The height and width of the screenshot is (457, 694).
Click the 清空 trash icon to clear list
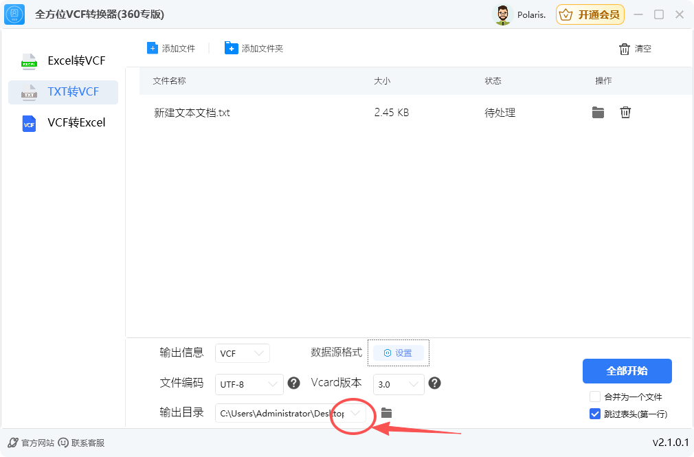coord(625,48)
